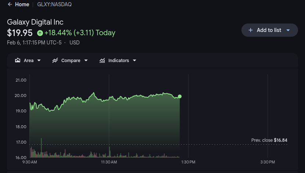Screen dimensions: 305x173
Task: Click the Compare lines icon
Action: click(55, 60)
